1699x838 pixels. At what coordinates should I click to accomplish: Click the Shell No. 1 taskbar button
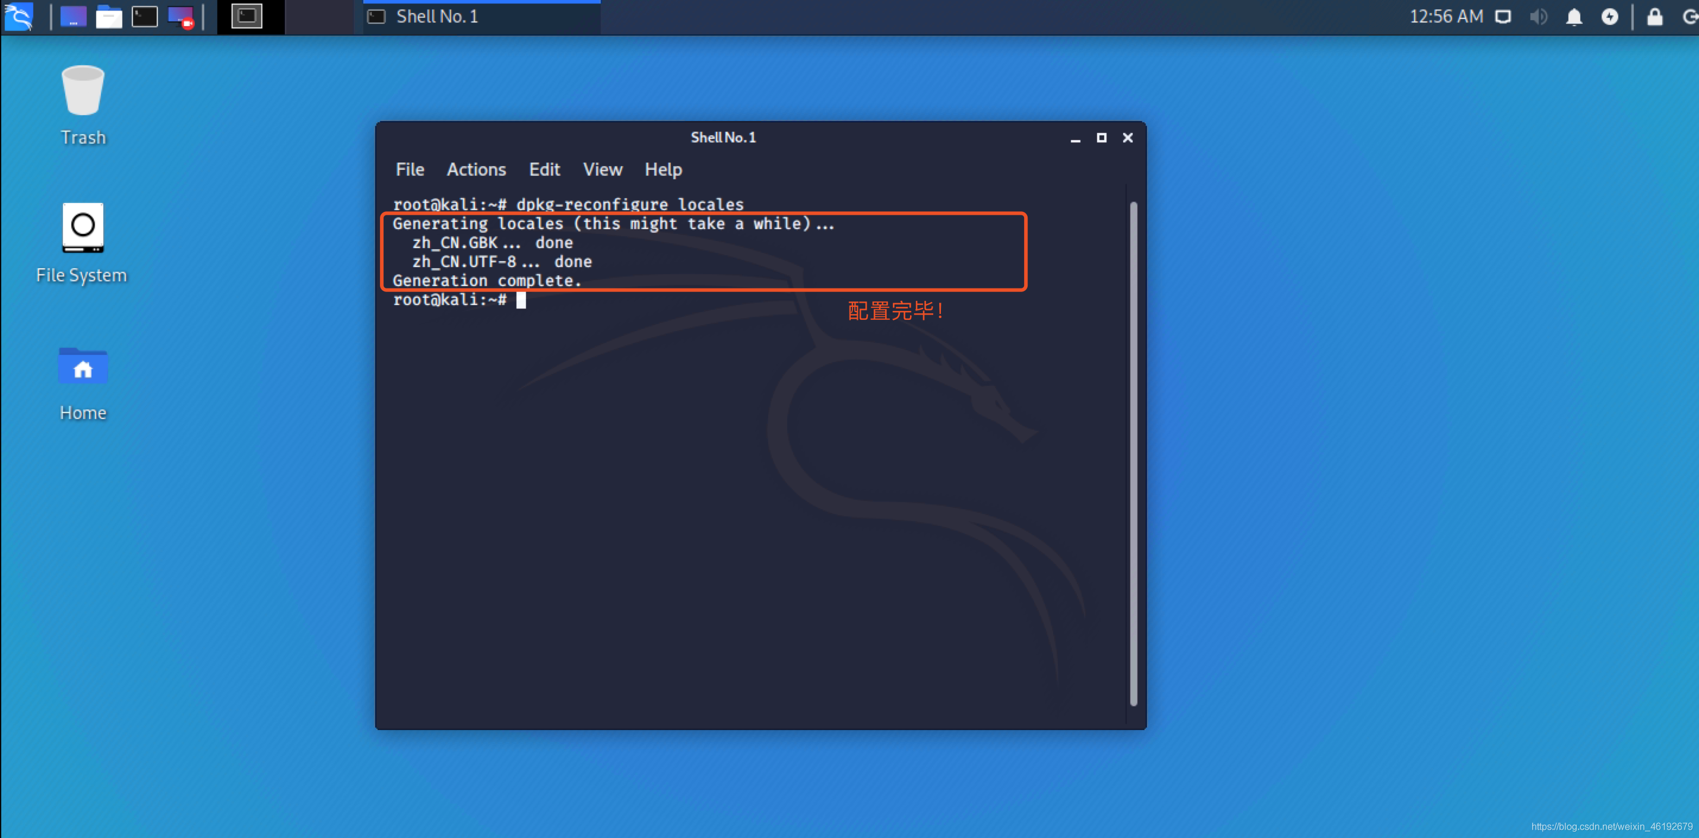click(x=481, y=17)
